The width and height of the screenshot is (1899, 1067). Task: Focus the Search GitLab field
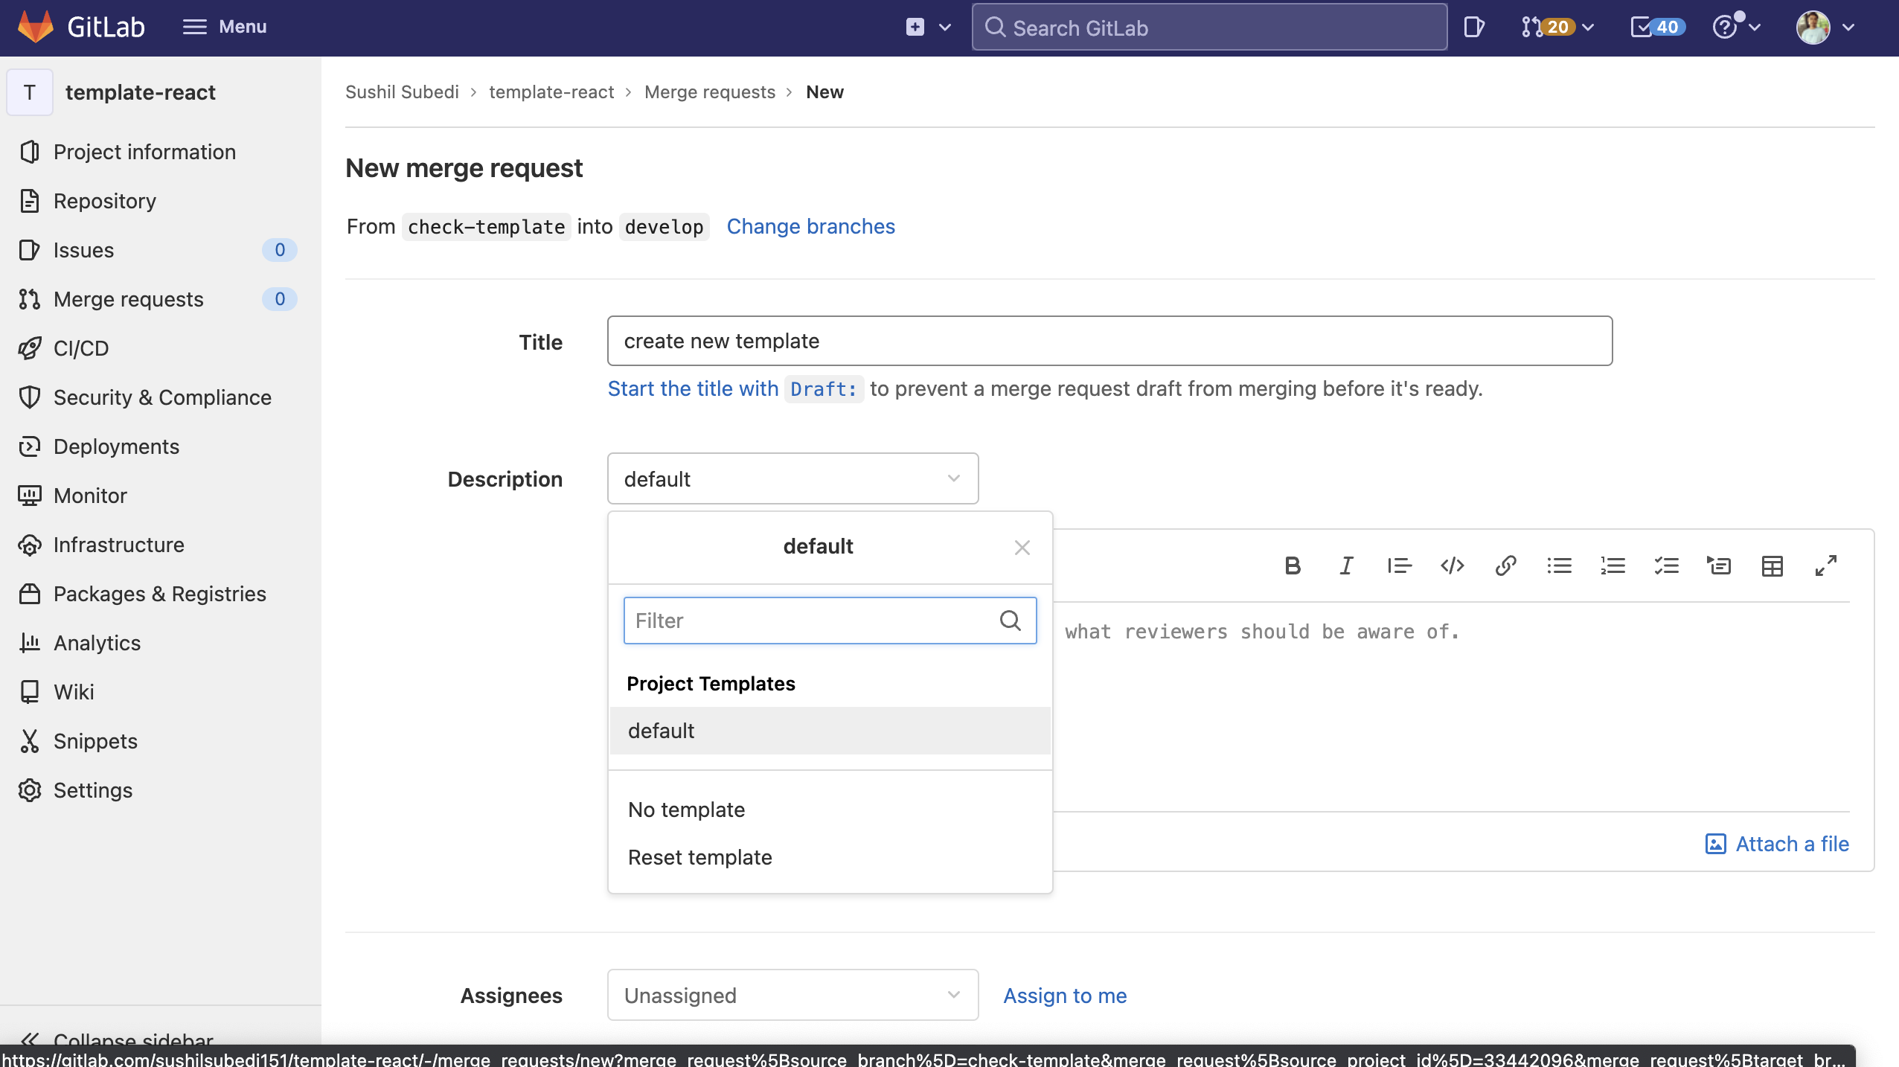pos(1209,28)
